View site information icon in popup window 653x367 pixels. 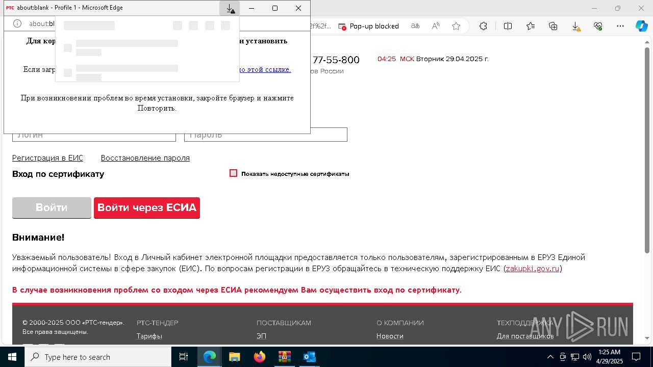pyautogui.click(x=17, y=23)
